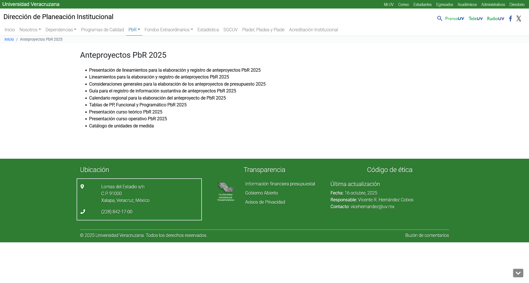Image resolution: width=529 pixels, height=283 pixels.
Task: Click the Plataforma Nacional de Transparencia logo
Action: tap(226, 192)
